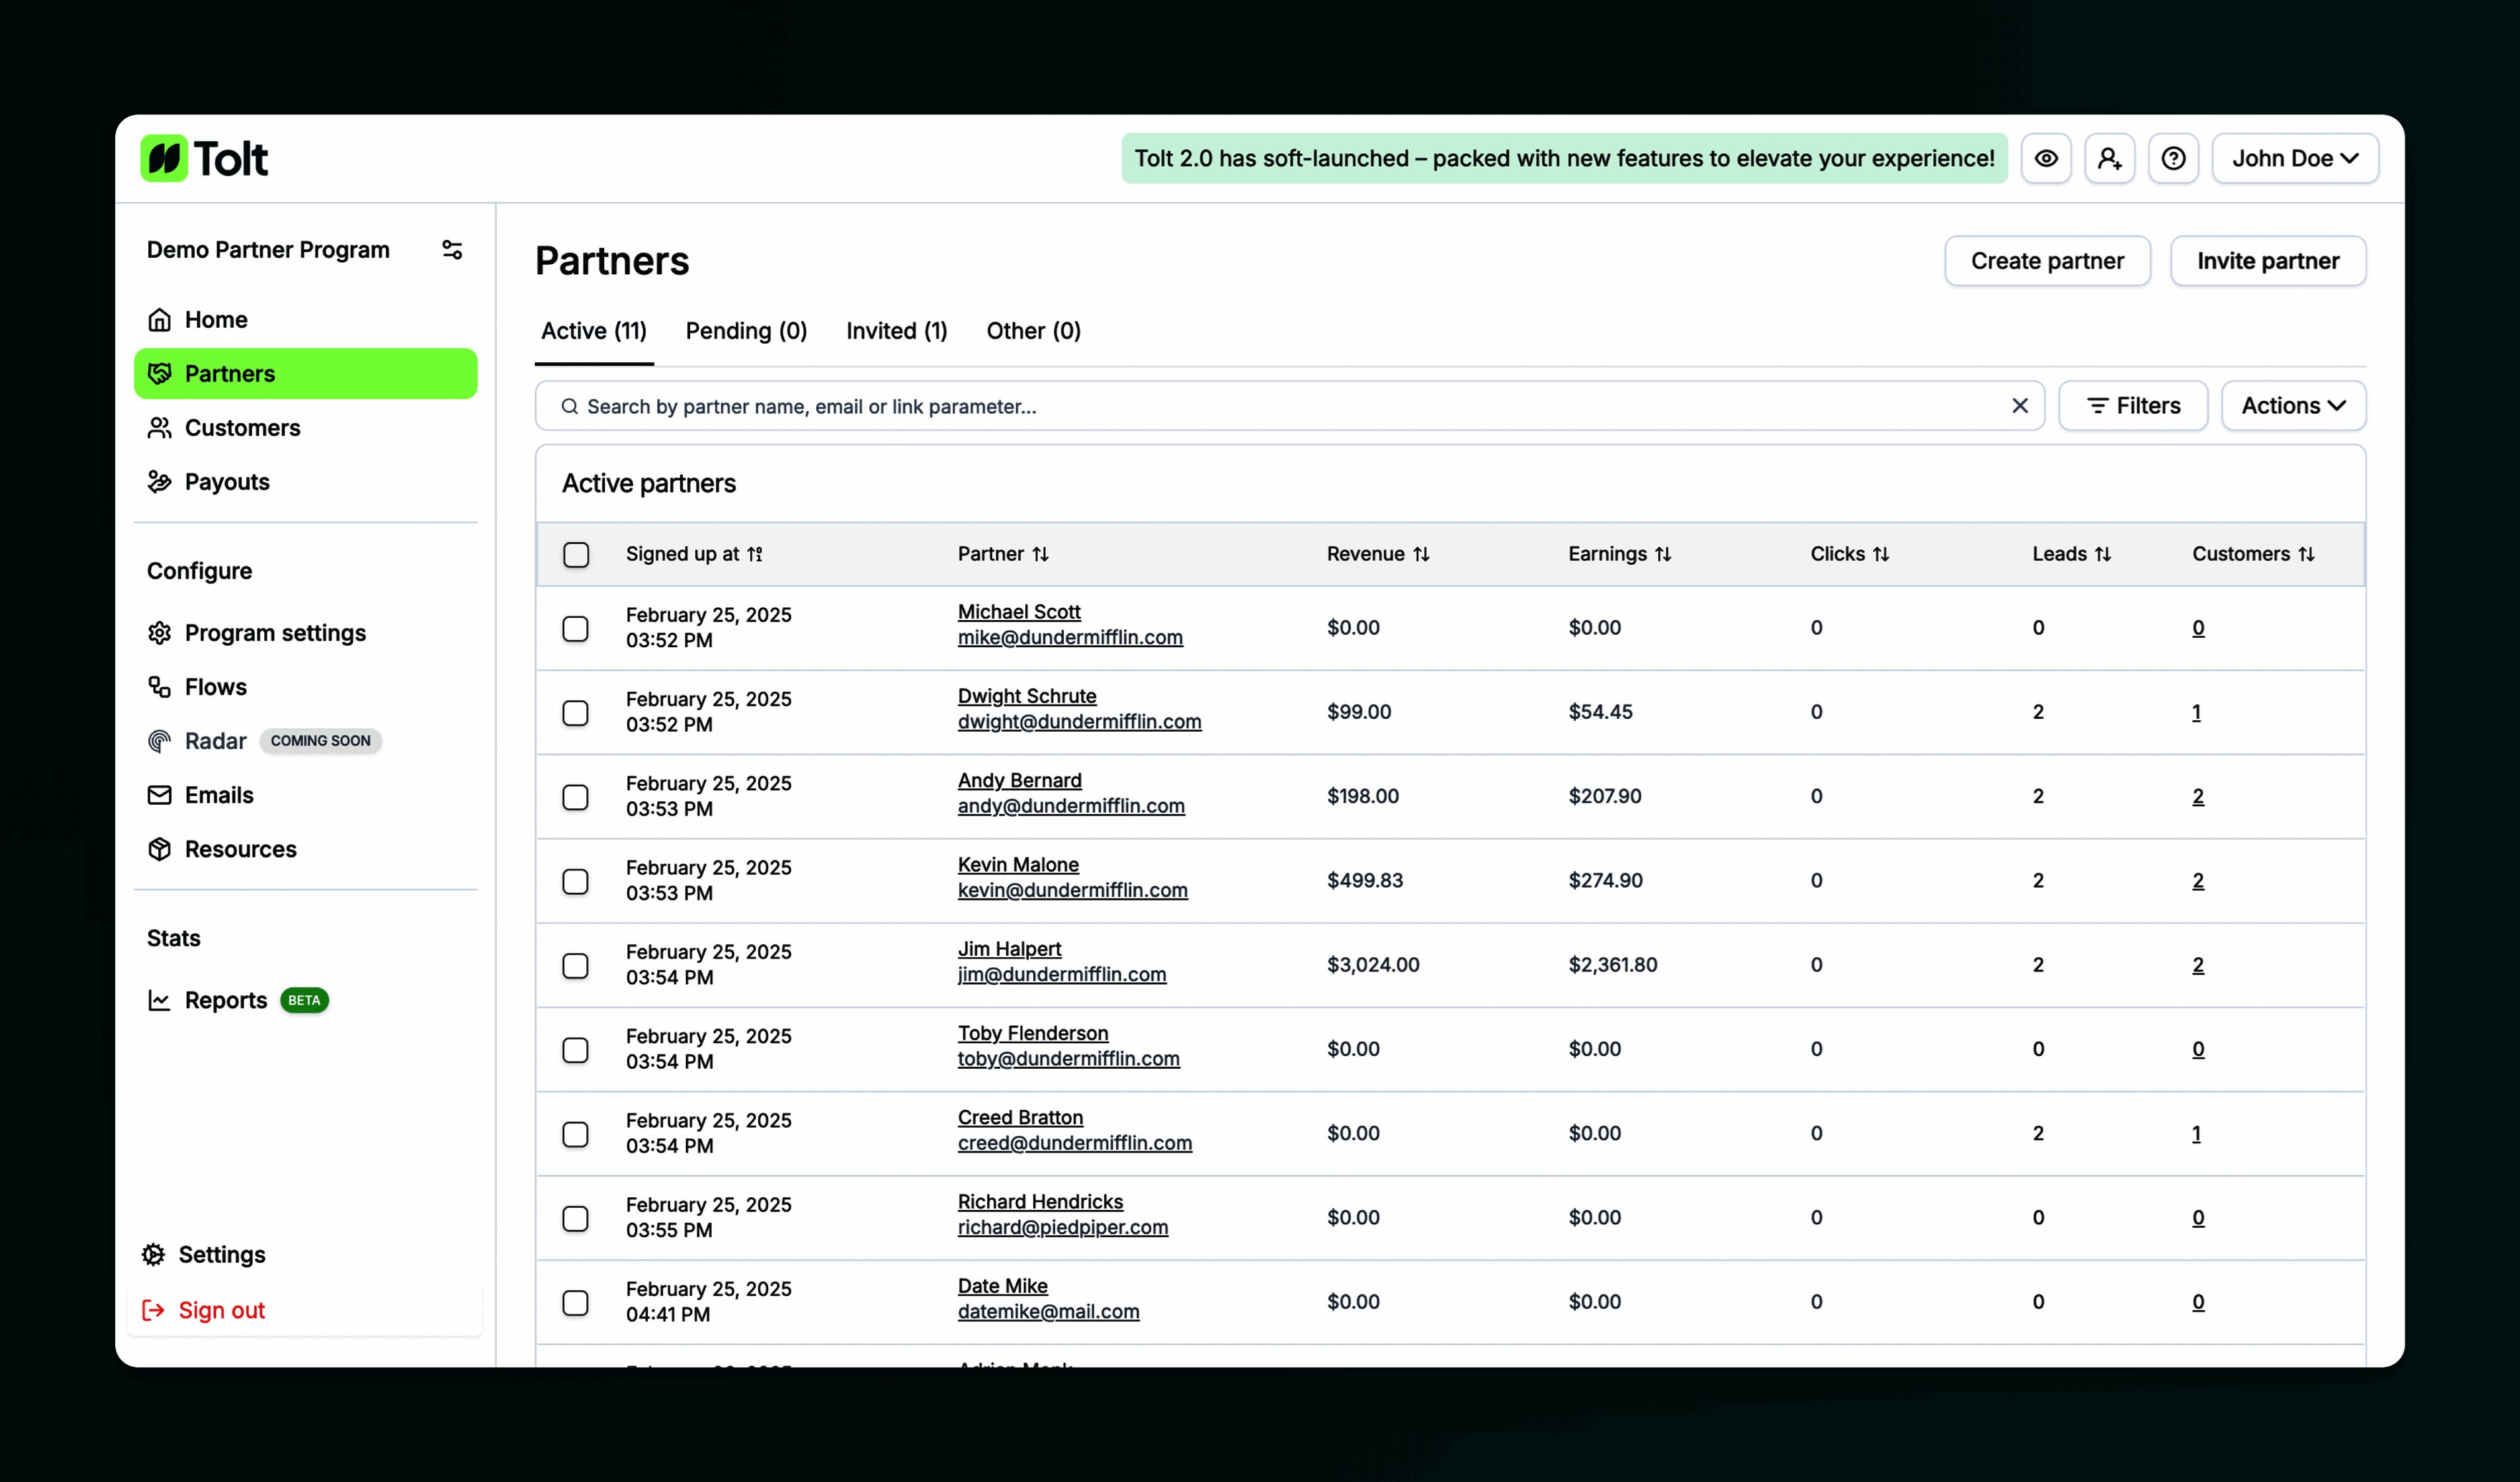Switch to the Invited (1) tab

pyautogui.click(x=896, y=331)
